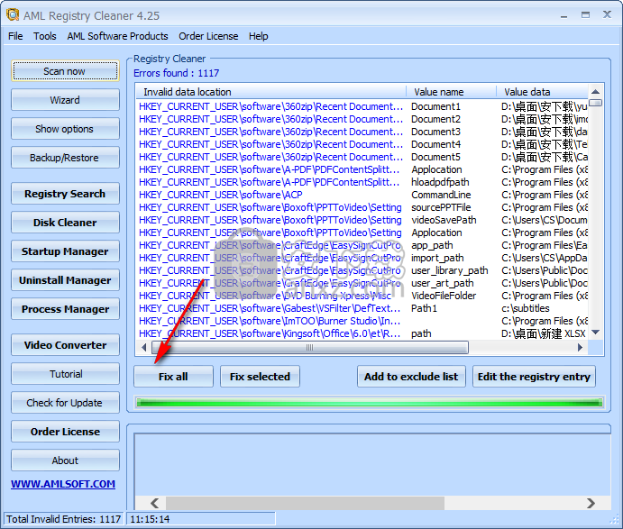Open Disk Cleaner tool
The image size is (623, 529).
click(x=65, y=223)
